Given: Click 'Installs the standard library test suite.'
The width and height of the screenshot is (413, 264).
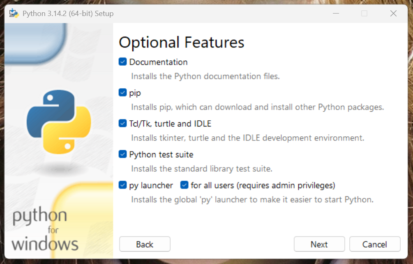Looking at the screenshot, I should tap(202, 169).
